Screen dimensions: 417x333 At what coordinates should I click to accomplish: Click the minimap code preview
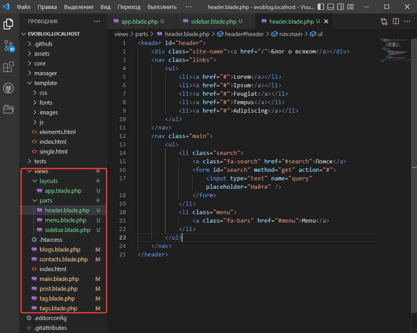tap(392, 50)
